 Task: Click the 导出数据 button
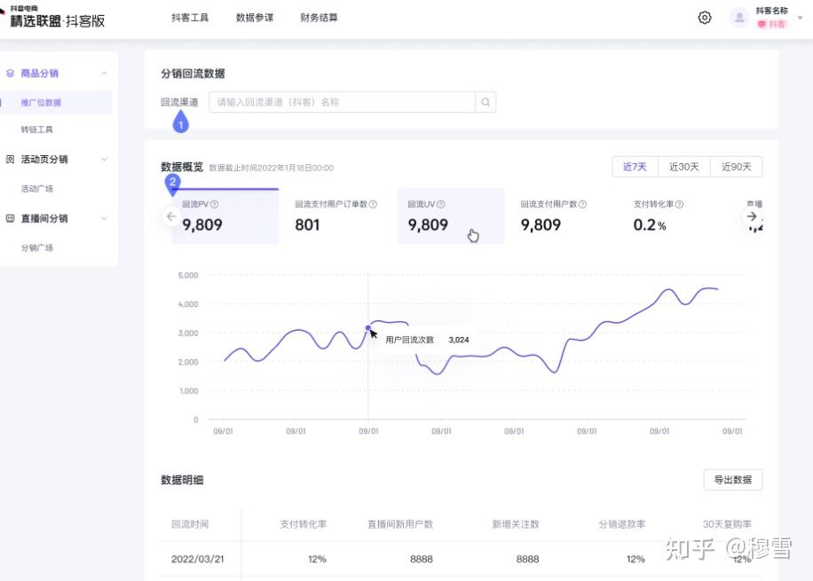732,480
